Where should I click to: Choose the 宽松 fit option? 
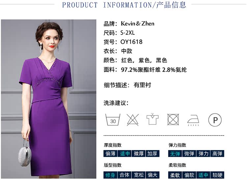[x=139, y=175]
